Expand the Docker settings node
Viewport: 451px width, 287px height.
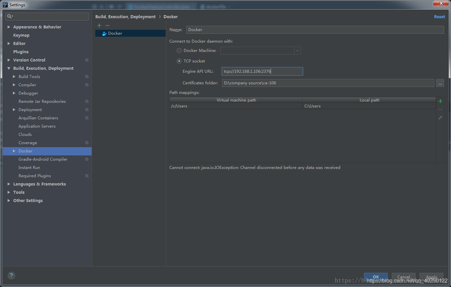14,151
